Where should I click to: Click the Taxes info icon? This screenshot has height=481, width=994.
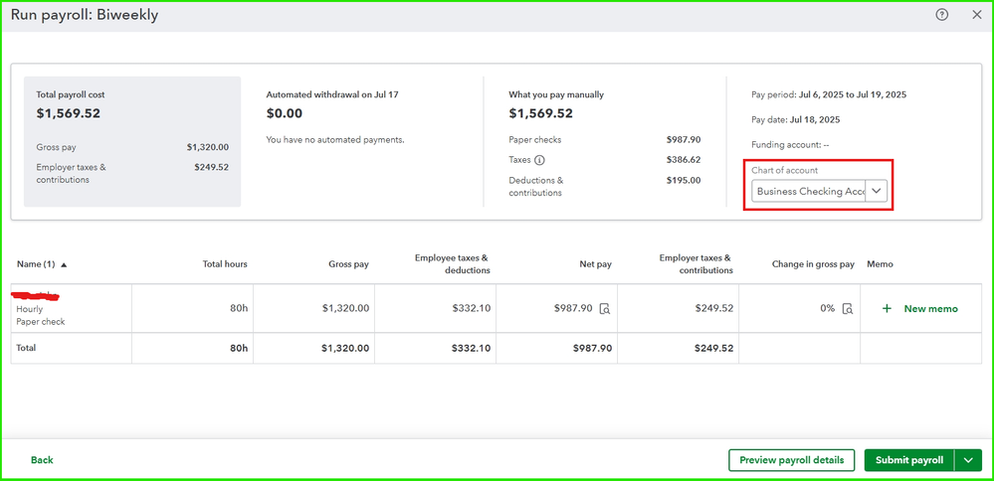[539, 160]
